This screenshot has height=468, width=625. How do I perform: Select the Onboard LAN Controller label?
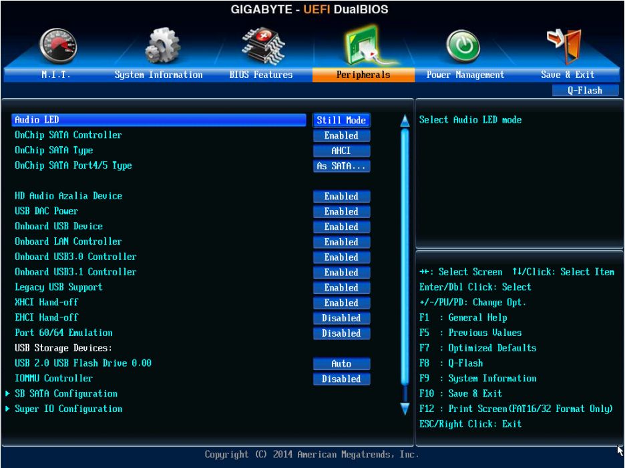68,241
